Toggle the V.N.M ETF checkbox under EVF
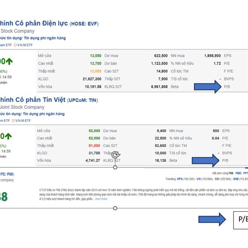This screenshot has width=248, height=248. [15, 45]
